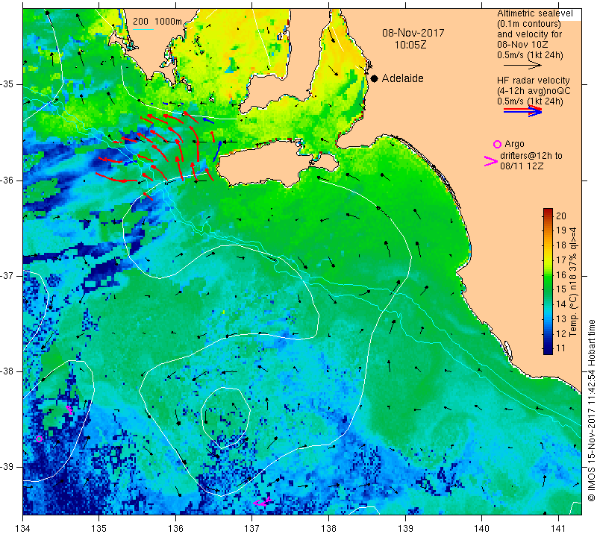Click the 'Argo' legend label
The height and width of the screenshot is (537, 597).
tap(514, 144)
